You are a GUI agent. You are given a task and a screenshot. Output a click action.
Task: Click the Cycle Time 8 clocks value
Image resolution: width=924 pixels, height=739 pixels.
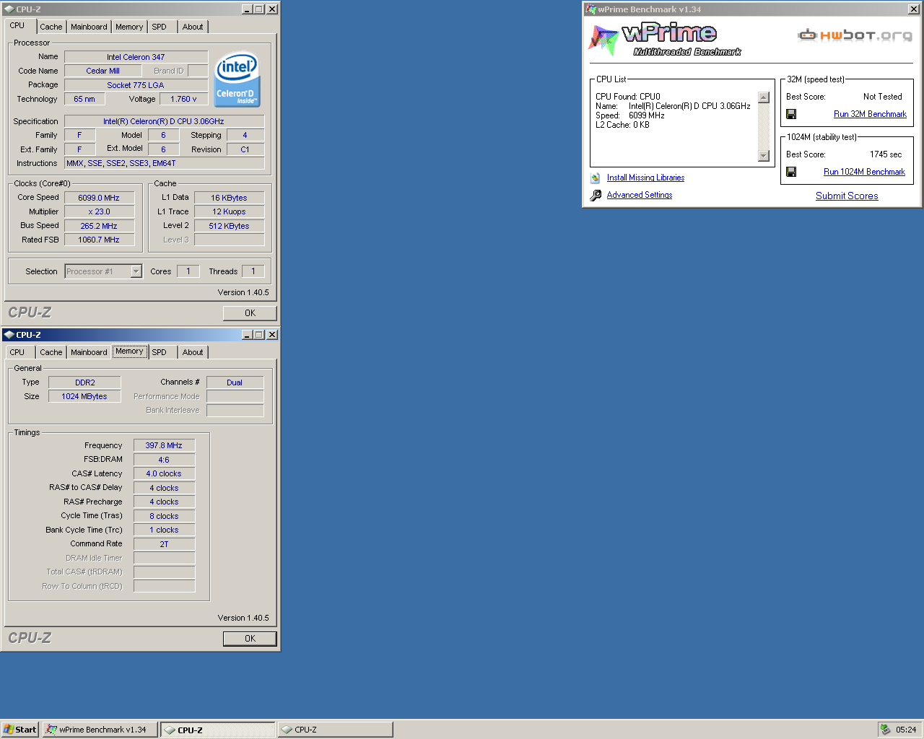point(164,516)
